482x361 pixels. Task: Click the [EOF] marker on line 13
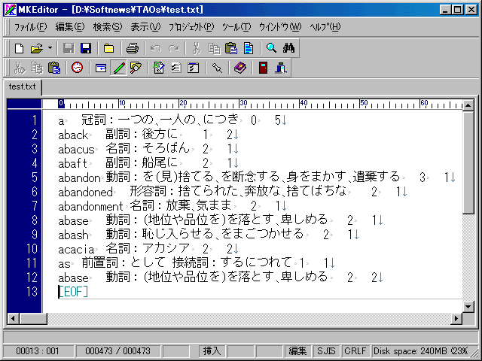click(x=73, y=292)
